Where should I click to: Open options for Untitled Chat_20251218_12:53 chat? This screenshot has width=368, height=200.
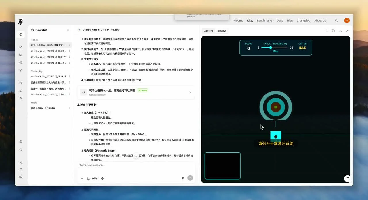pos(69,51)
